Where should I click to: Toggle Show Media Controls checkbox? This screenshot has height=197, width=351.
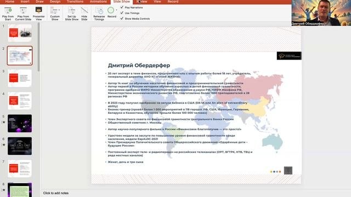[x=122, y=19]
